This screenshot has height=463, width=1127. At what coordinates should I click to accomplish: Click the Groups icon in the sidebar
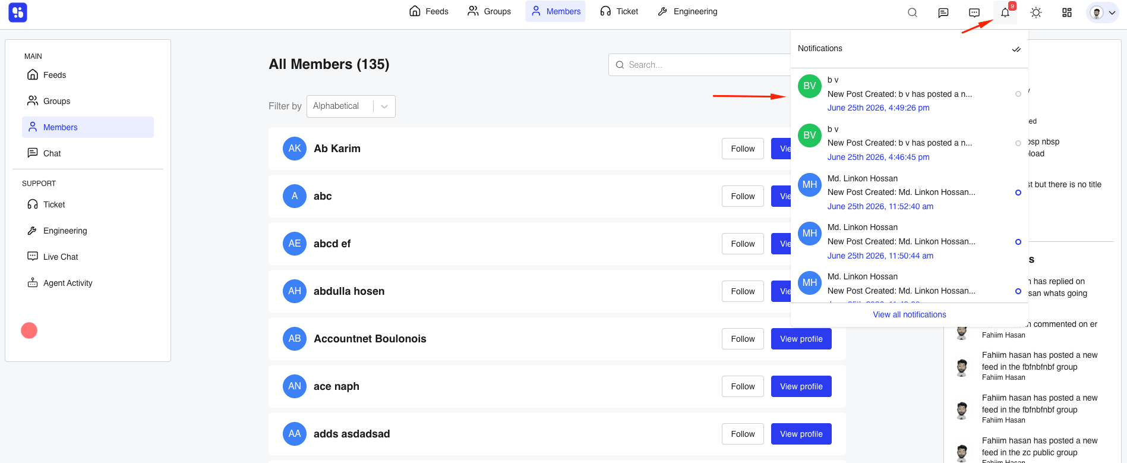click(33, 100)
